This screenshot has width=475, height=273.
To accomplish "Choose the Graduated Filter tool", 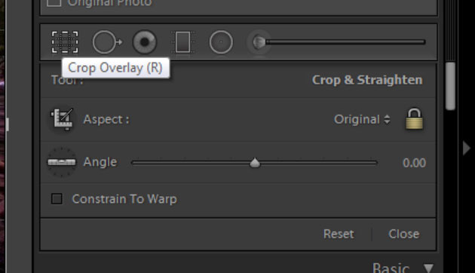I will click(183, 42).
